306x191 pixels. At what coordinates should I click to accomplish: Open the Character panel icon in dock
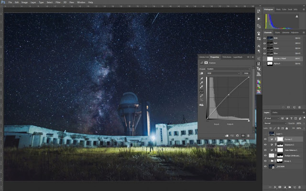click(259, 46)
